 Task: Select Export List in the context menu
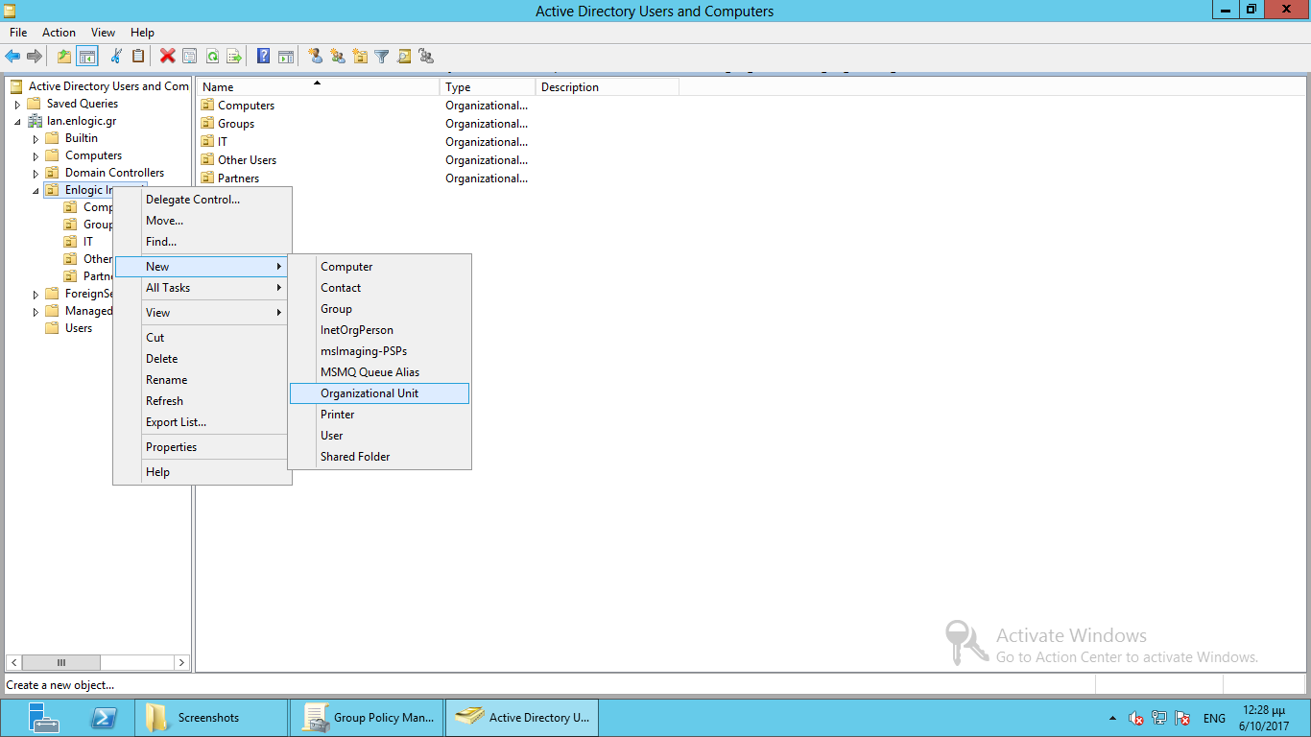click(x=202, y=422)
